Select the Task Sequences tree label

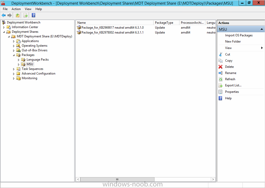coord(32,69)
